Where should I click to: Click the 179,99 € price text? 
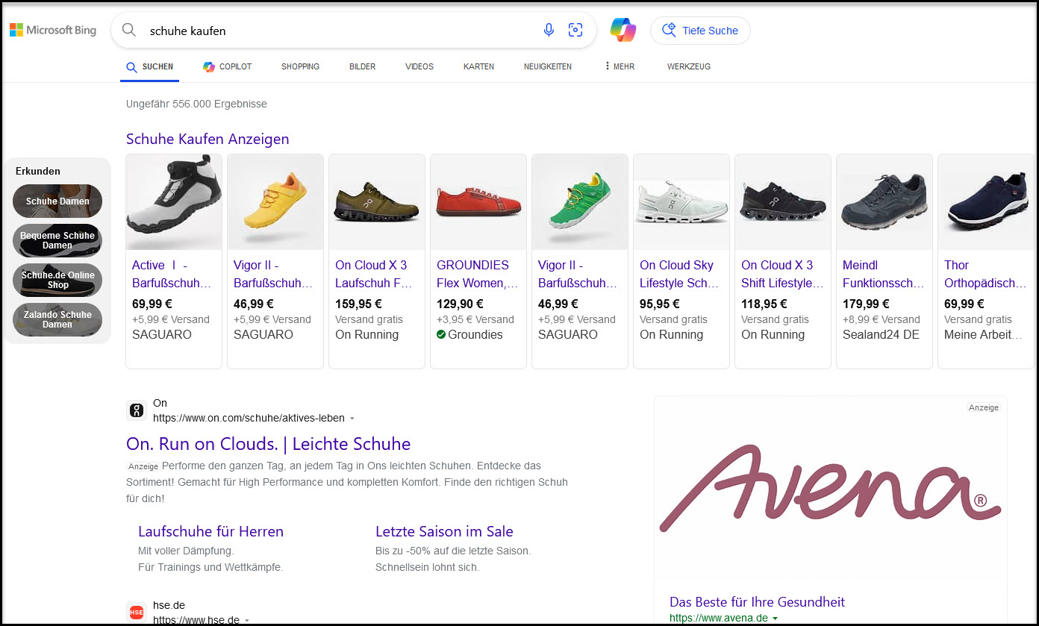point(866,304)
